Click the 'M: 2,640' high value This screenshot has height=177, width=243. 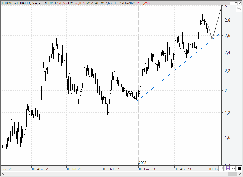[x=93, y=3]
